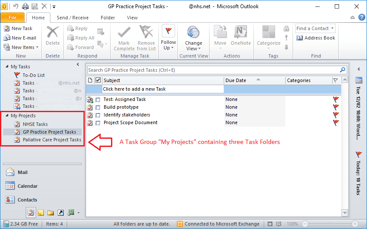
Task: Minimize the ribbon with the caret
Action: click(352, 18)
